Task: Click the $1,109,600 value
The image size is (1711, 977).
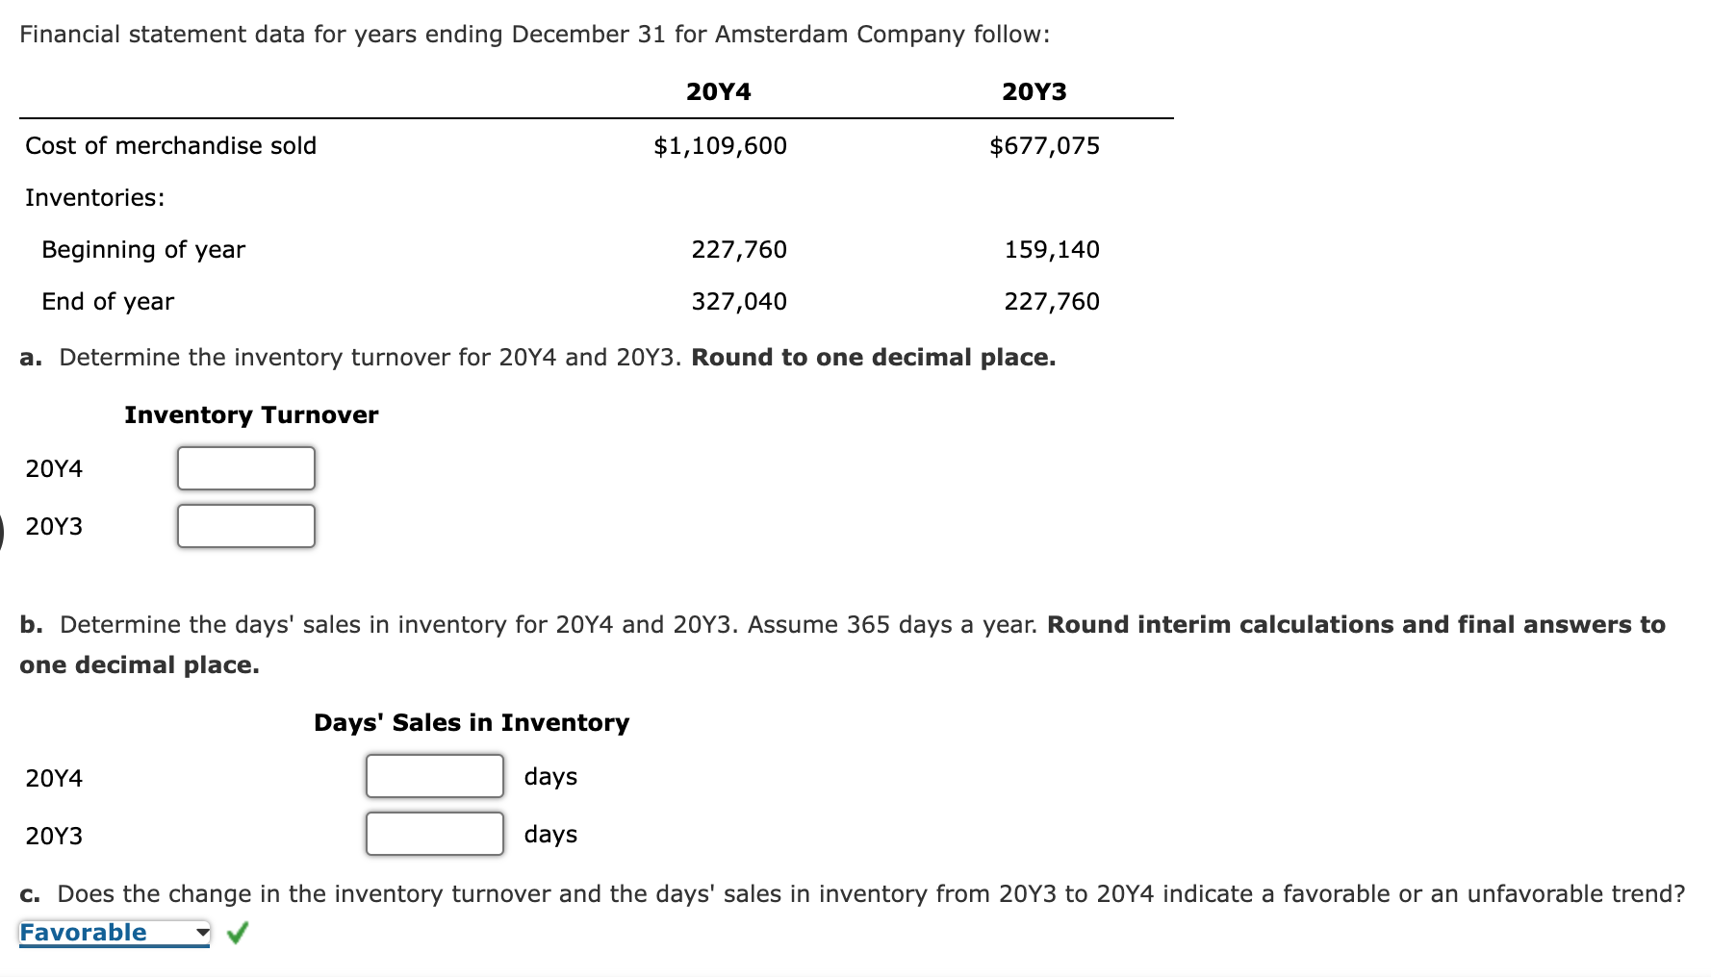Action: (x=720, y=145)
